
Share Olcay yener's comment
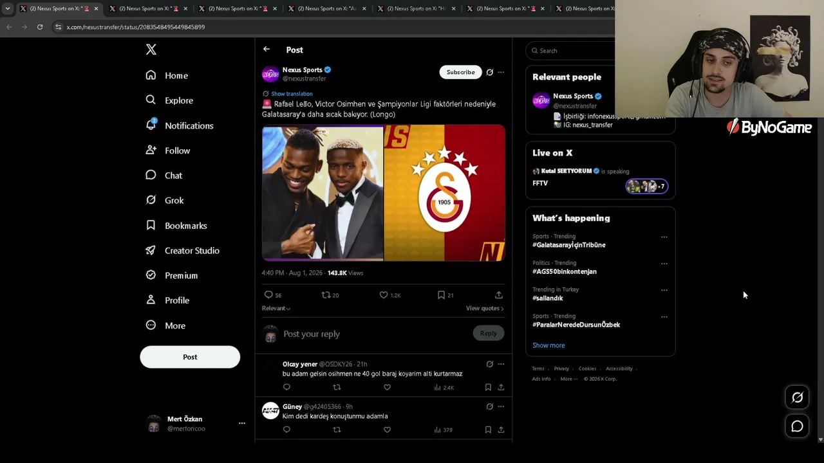pos(501,387)
